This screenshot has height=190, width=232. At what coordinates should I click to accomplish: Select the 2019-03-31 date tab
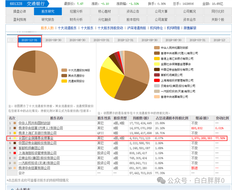pyautogui.click(x=198, y=40)
